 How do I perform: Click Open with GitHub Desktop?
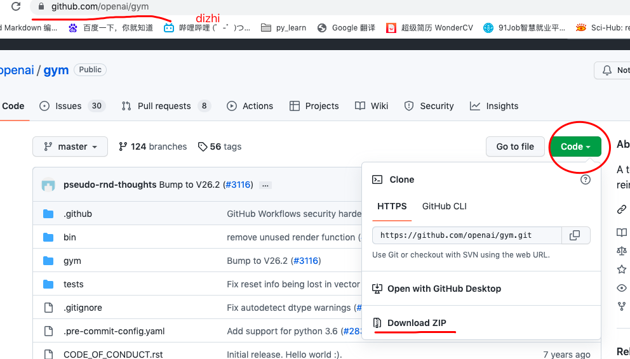coord(437,289)
